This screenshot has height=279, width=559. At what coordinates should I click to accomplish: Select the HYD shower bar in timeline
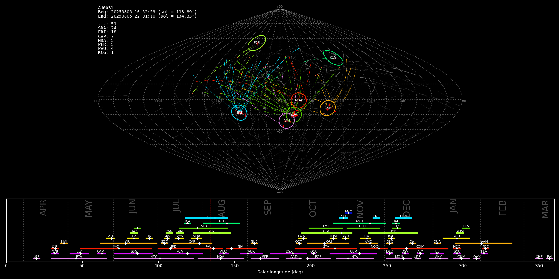pos(393,233)
